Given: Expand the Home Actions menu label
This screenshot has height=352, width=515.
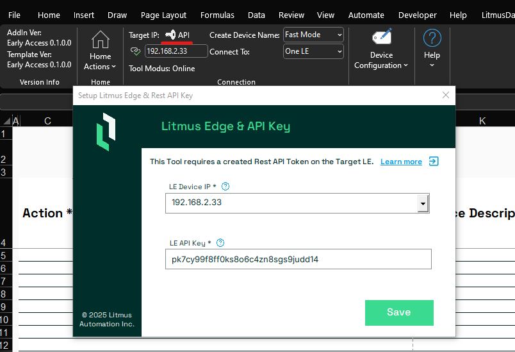Looking at the screenshot, I should (100, 62).
